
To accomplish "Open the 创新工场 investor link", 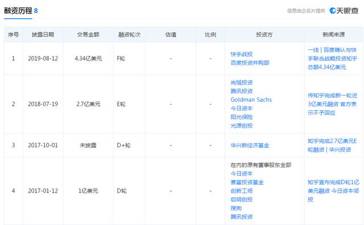I will (241, 191).
